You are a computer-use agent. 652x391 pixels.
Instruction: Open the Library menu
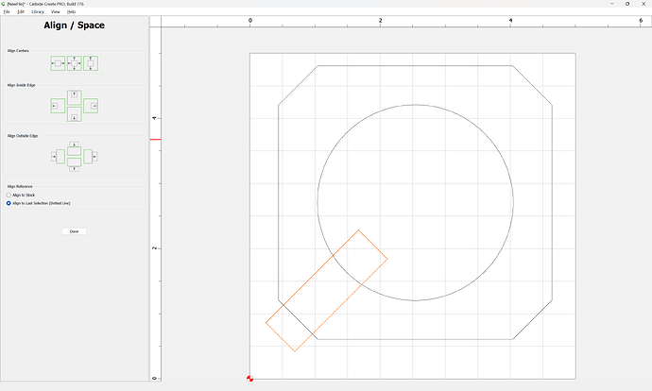tap(38, 11)
